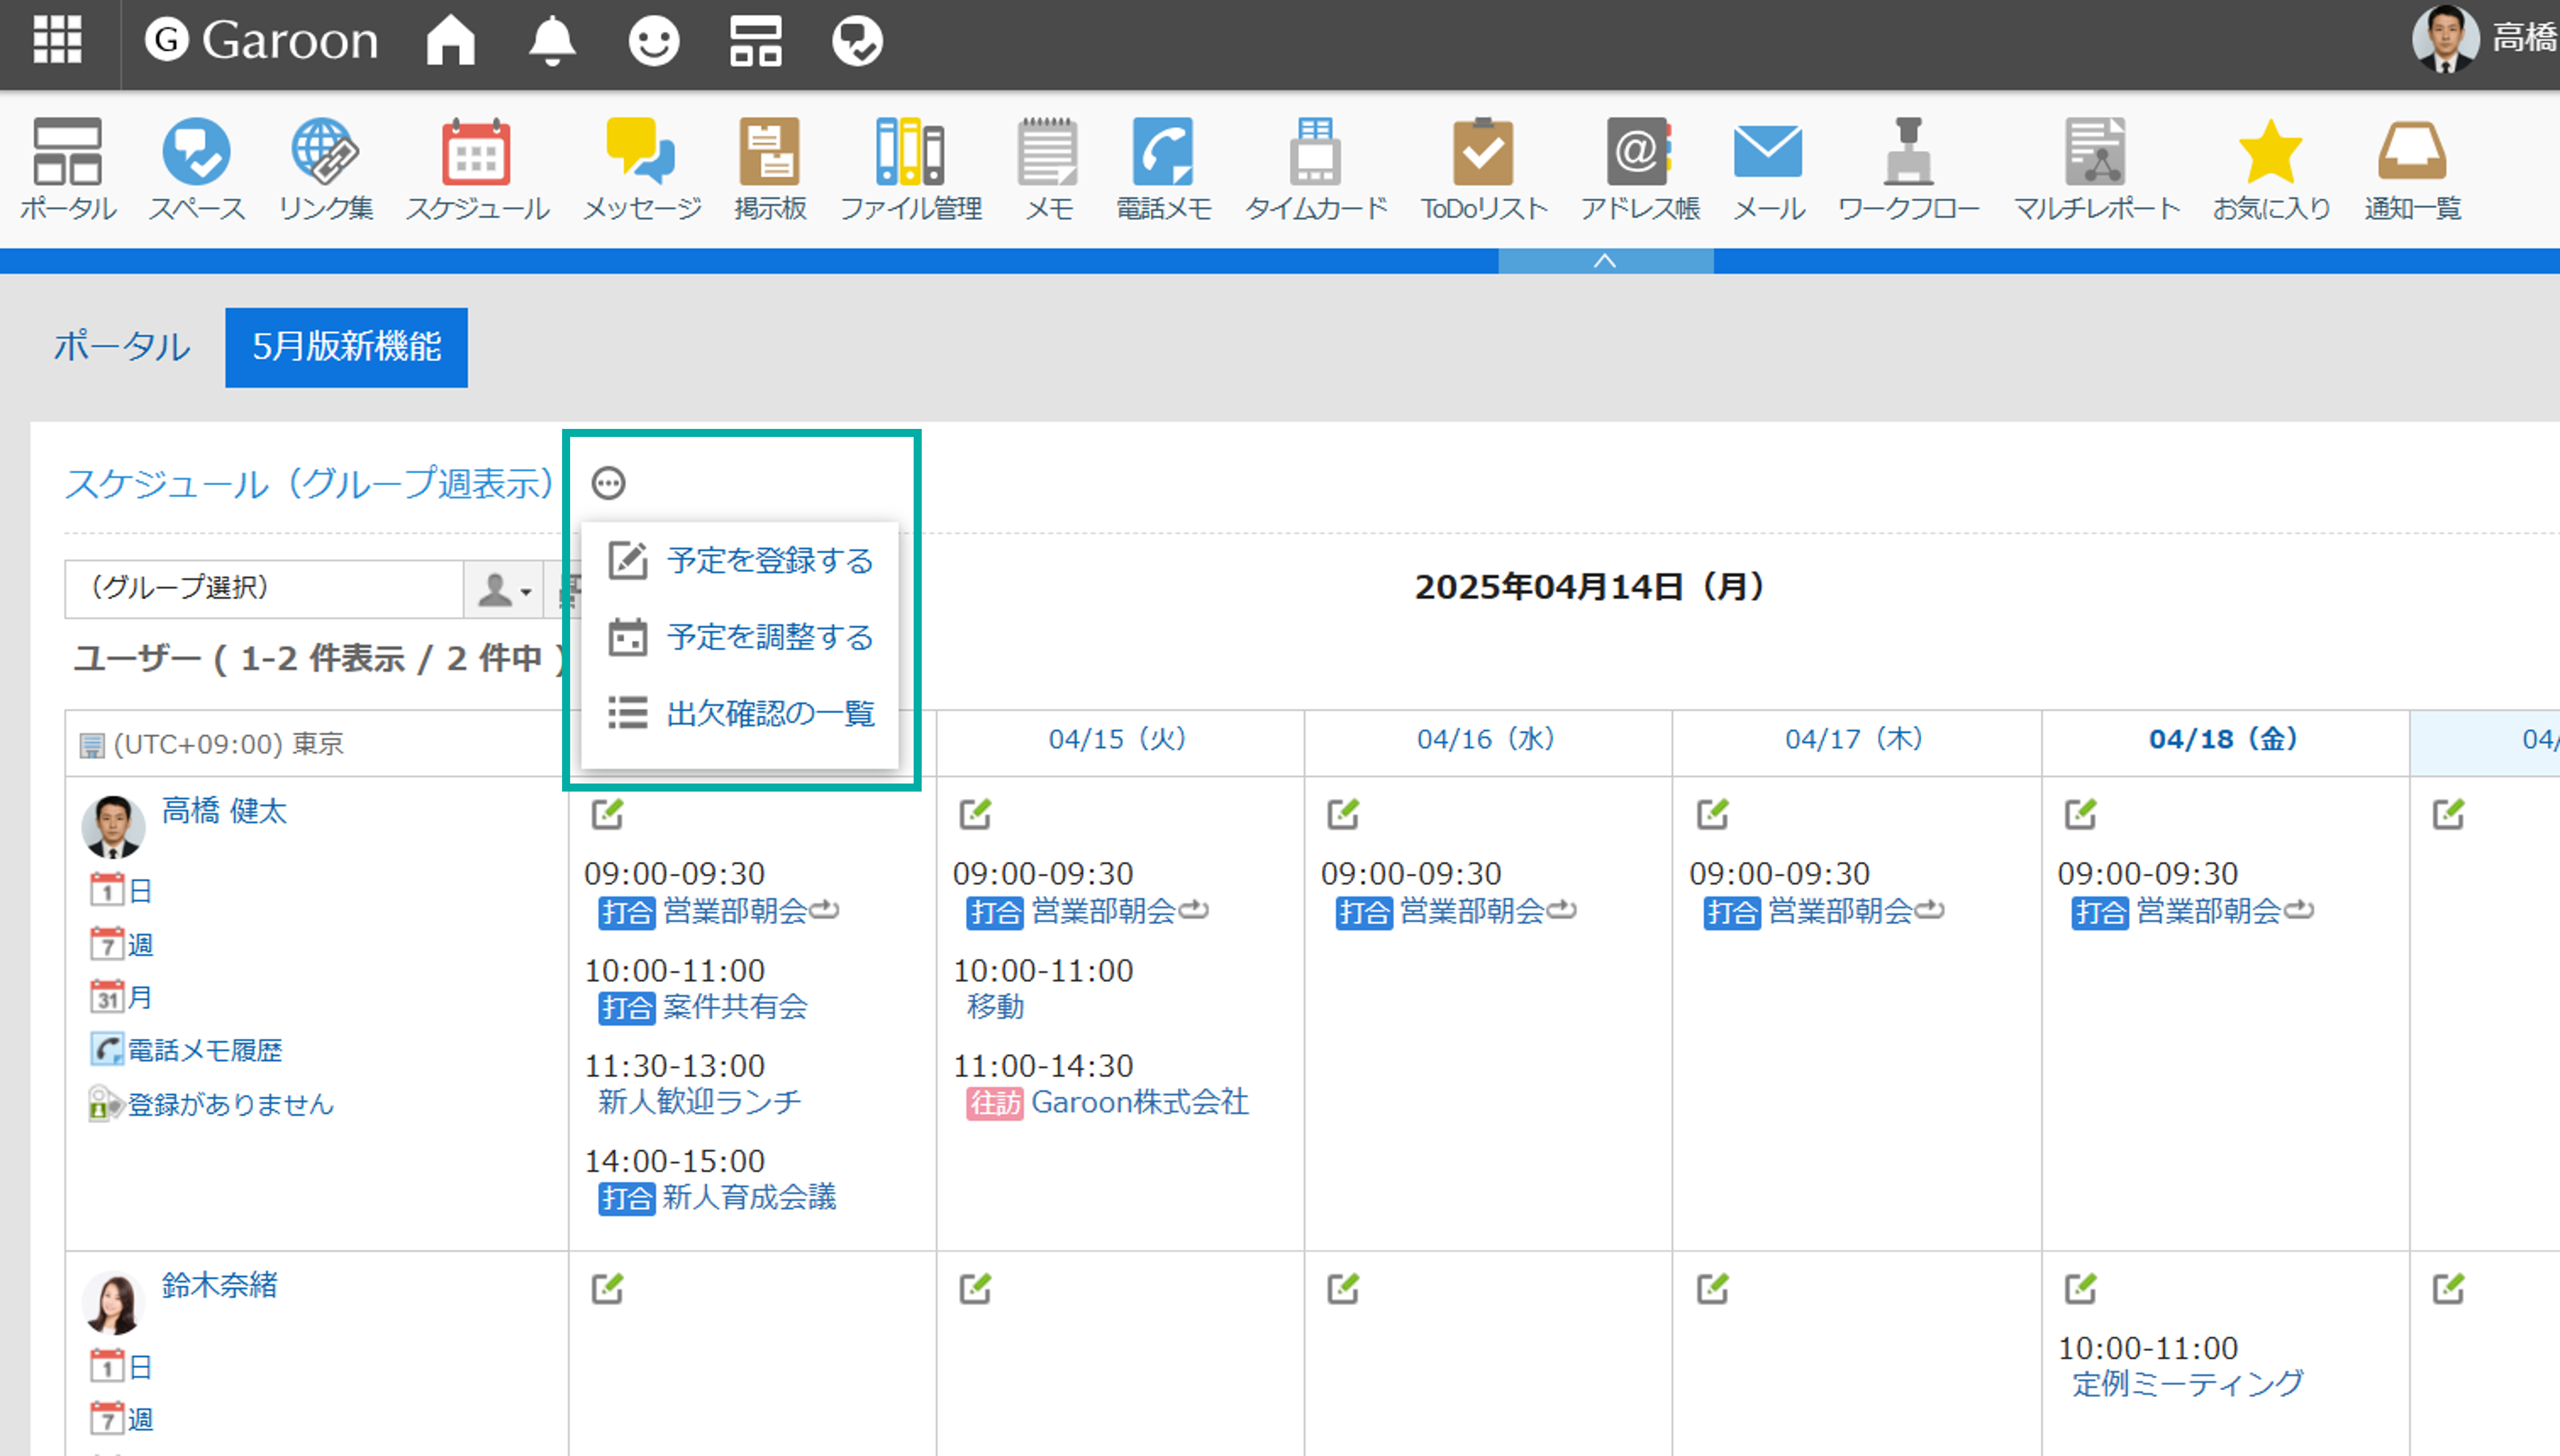Click the ellipsis menu icon beside schedule title

click(x=608, y=483)
